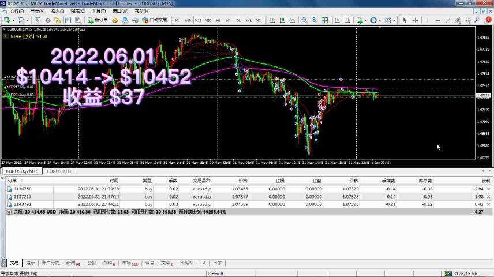The width and height of the screenshot is (494, 277).
Task: Select order row 1137217
Action: pos(249,197)
